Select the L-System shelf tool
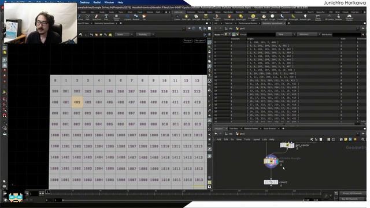Viewport: 370px width, 208px height. [127, 17]
